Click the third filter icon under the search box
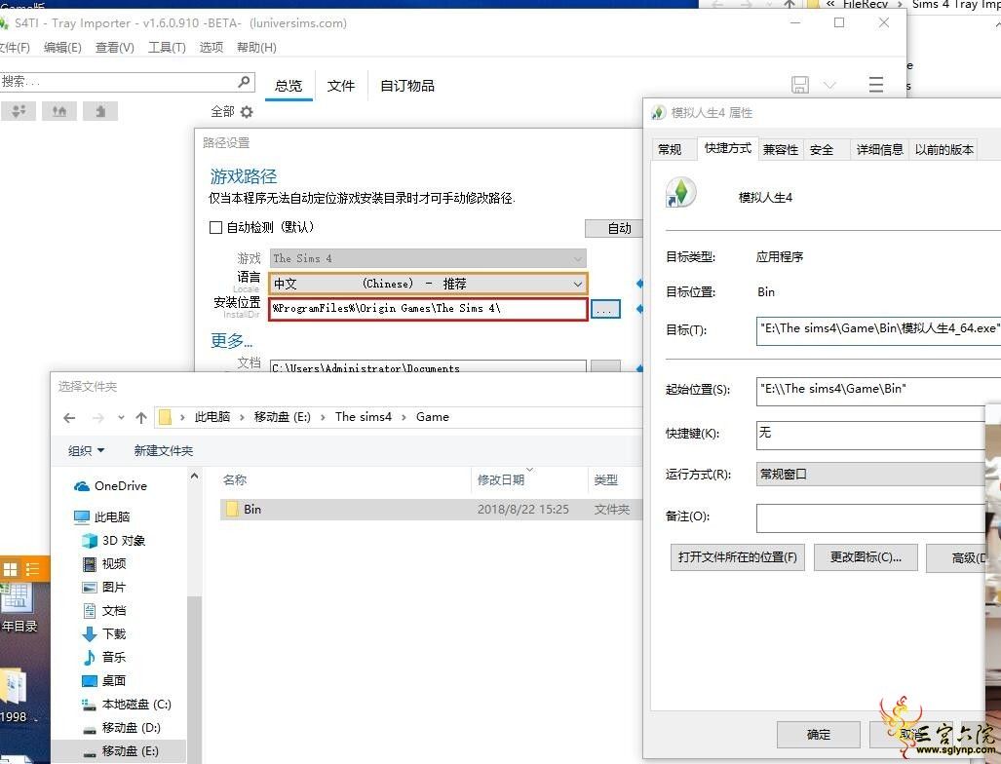The height and width of the screenshot is (764, 1001). 100,111
